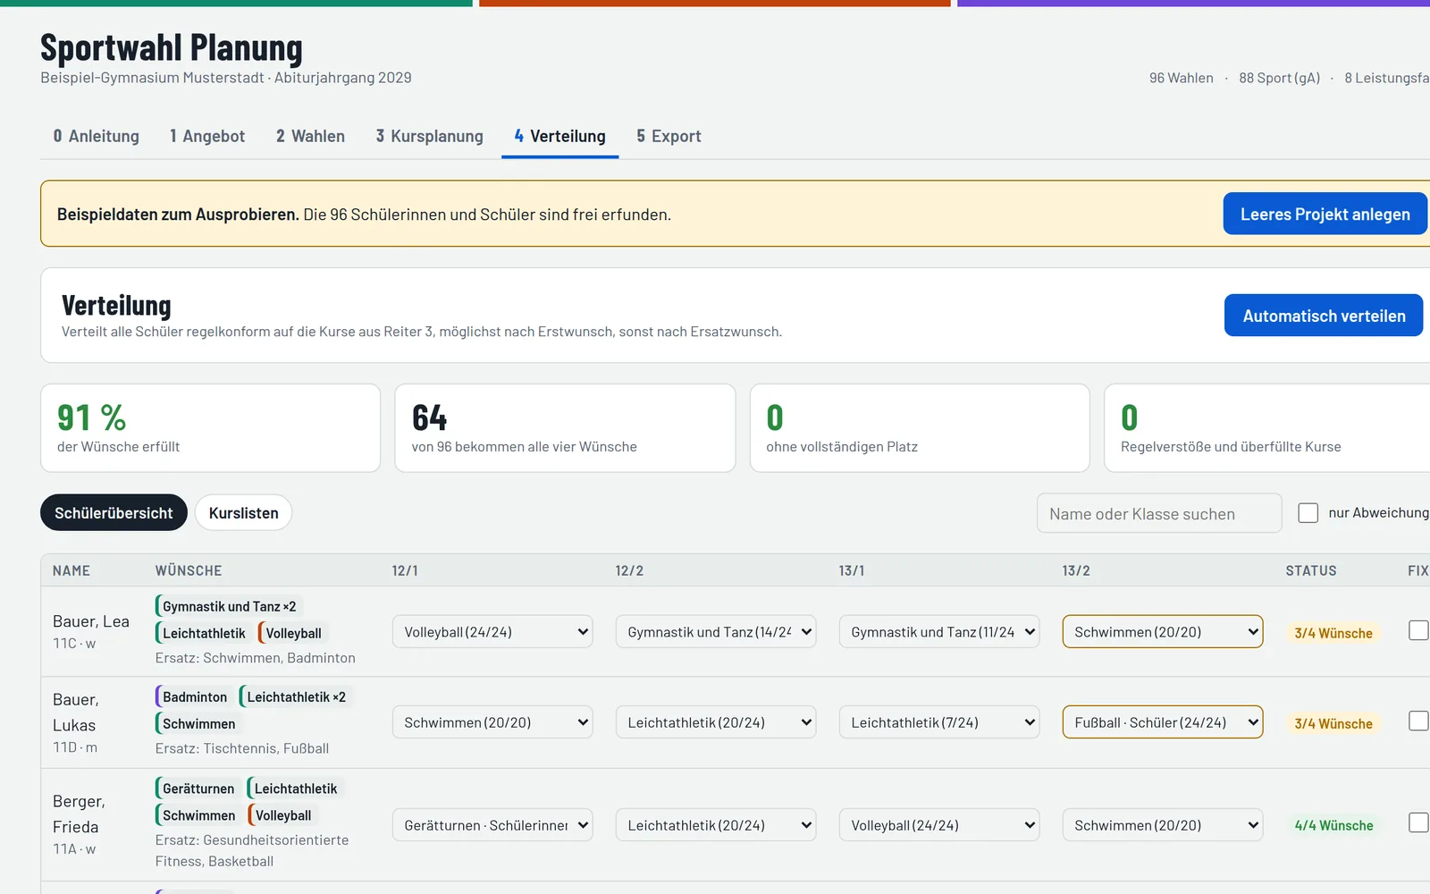The height and width of the screenshot is (894, 1430).
Task: Open Frieda Berger's Gerätturnen dropdown
Action: pyautogui.click(x=492, y=825)
